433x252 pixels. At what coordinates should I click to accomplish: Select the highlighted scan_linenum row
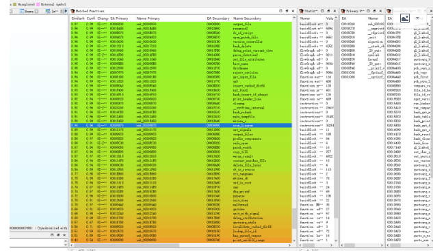click(181, 126)
